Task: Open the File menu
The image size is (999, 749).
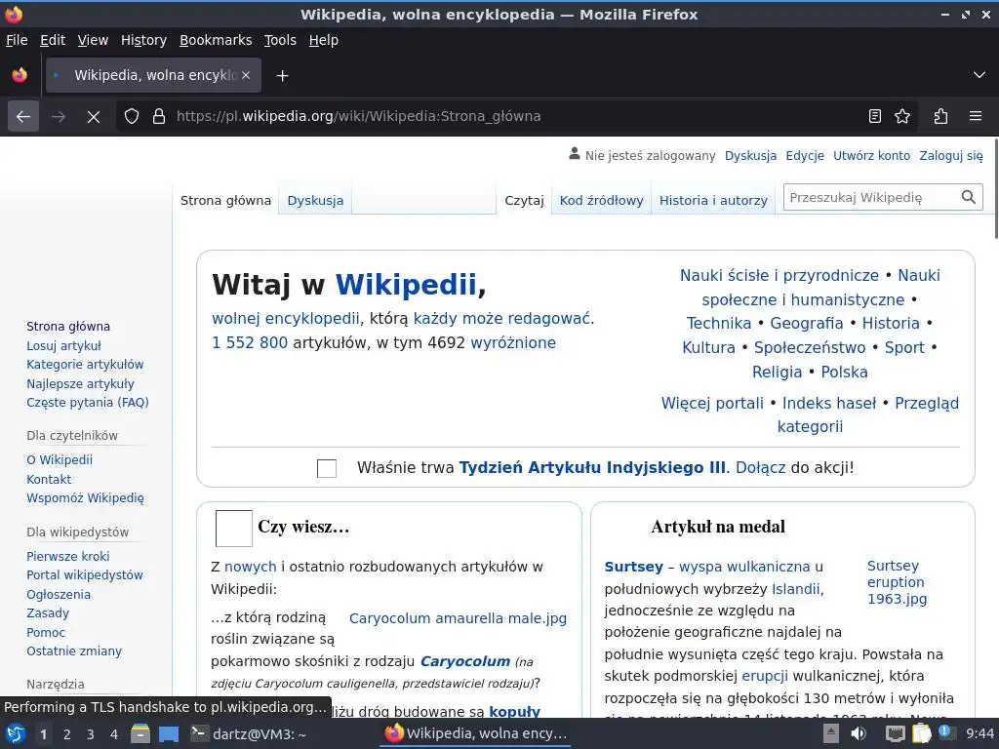Action: (x=17, y=40)
